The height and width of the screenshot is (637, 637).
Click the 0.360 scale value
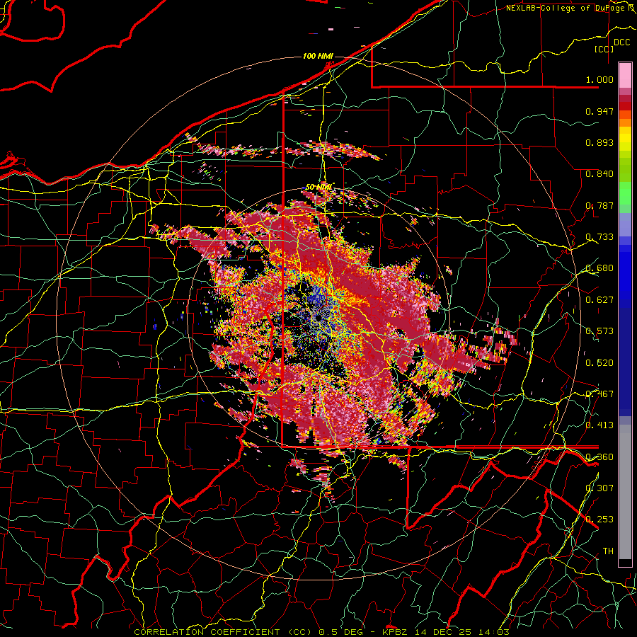[599, 457]
